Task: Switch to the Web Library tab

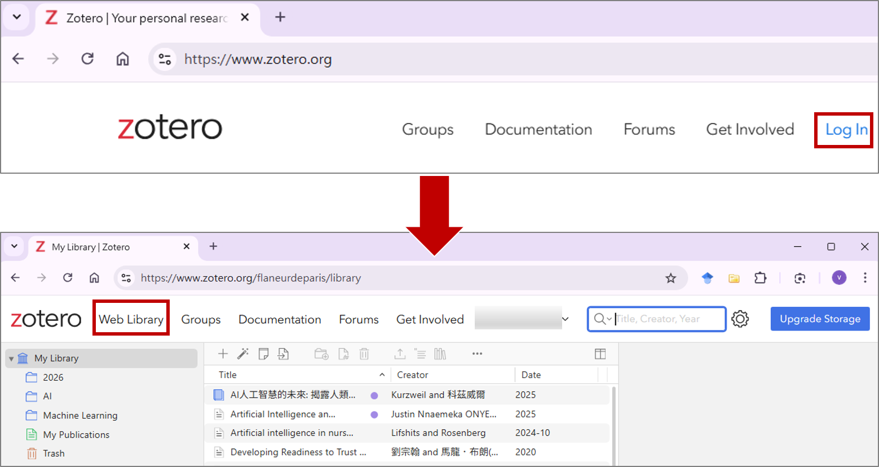Action: tap(131, 319)
